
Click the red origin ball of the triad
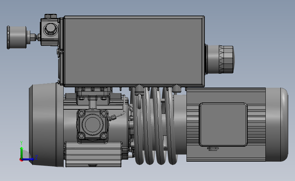tap(21, 160)
